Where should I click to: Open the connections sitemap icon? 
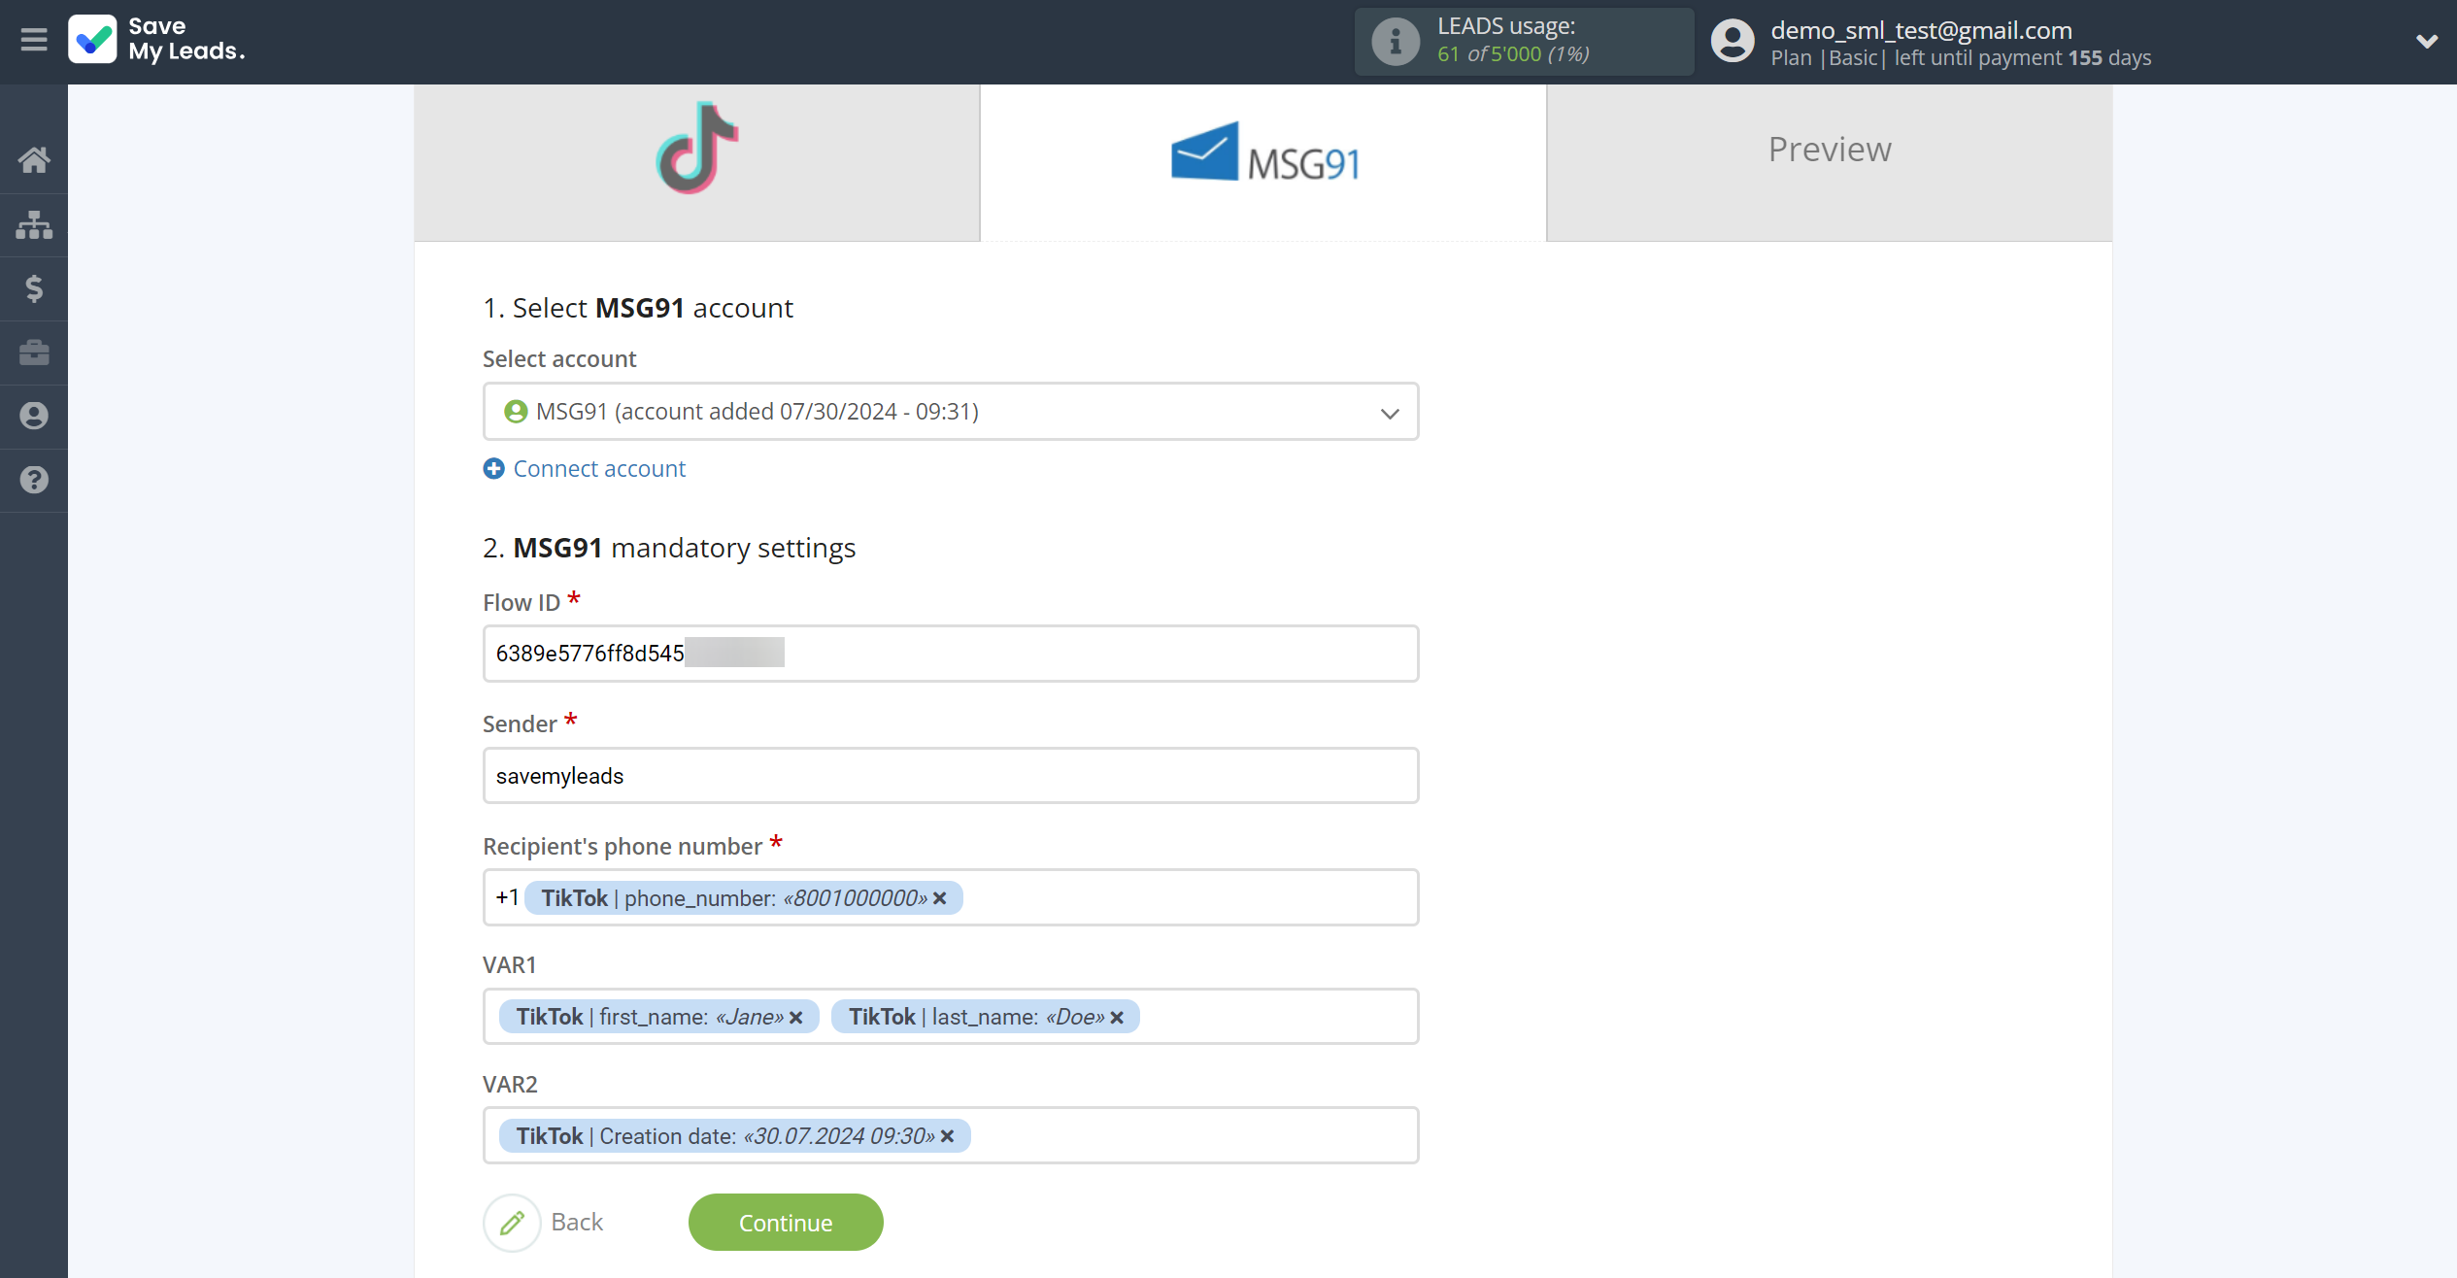(34, 224)
